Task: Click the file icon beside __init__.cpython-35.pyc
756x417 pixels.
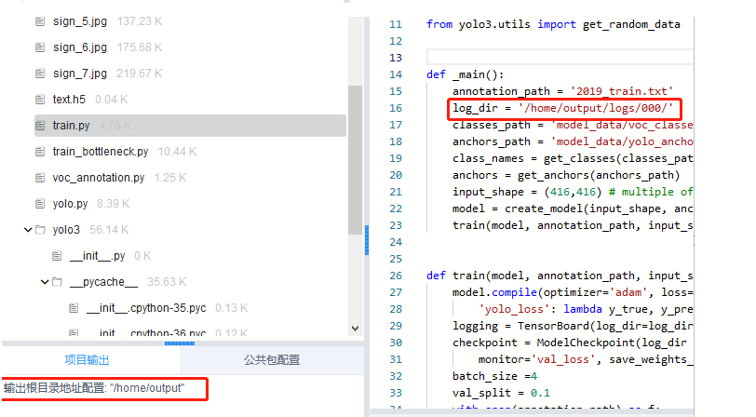Action: point(74,307)
